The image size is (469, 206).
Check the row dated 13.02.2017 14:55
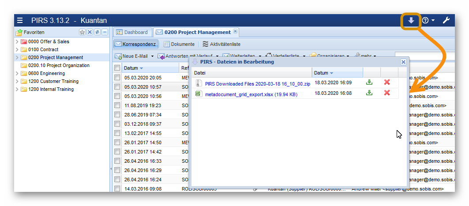click(x=117, y=133)
